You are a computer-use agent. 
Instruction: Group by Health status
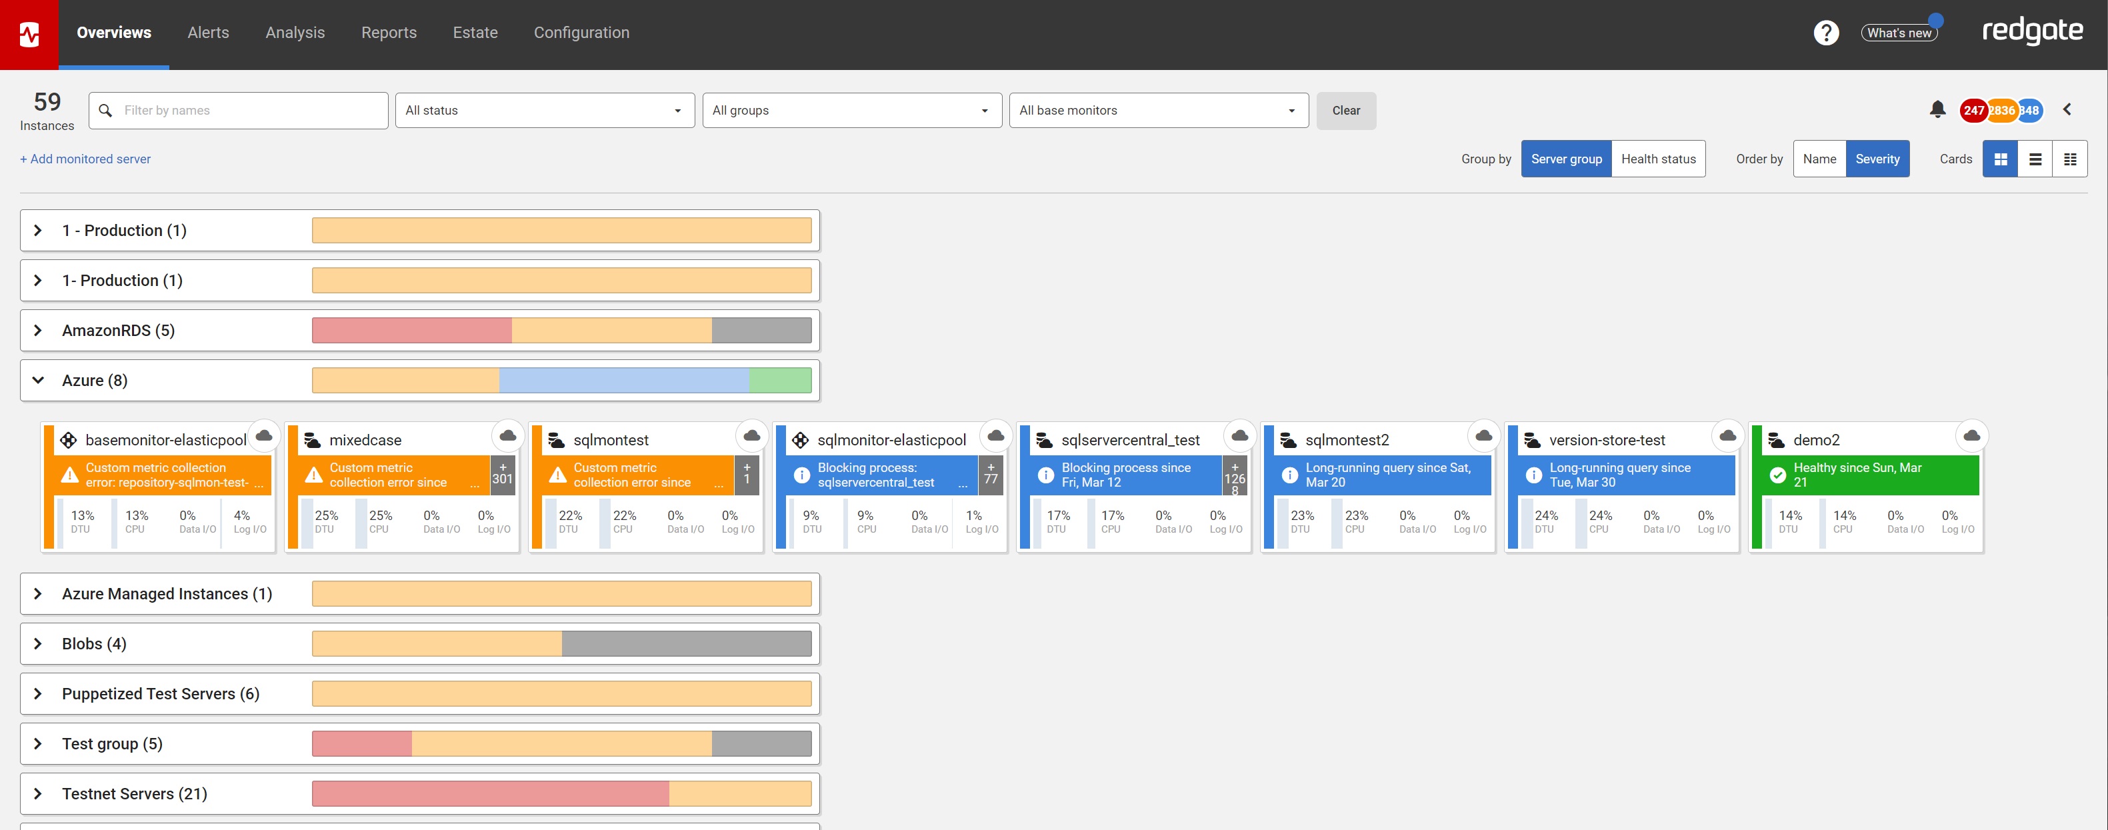[1658, 159]
